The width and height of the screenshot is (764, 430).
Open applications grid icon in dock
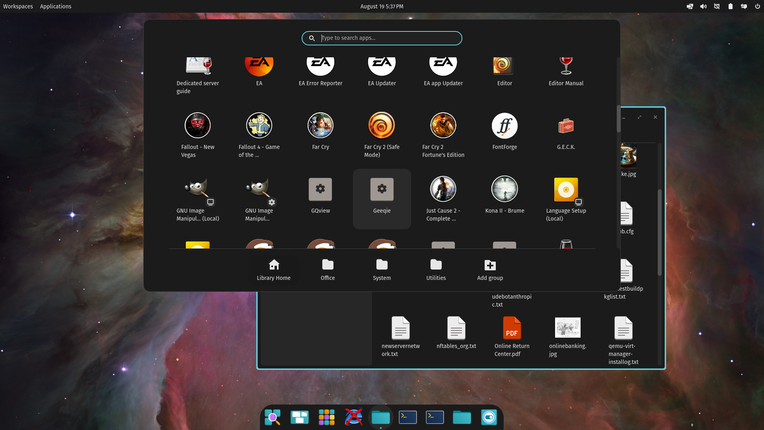327,417
